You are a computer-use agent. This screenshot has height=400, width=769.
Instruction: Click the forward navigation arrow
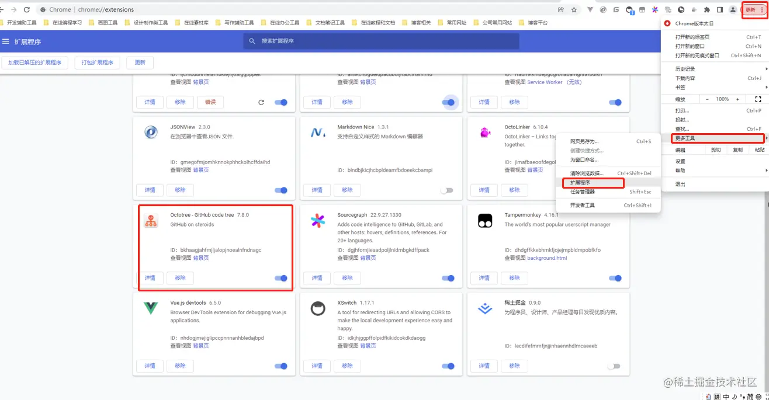(13, 9)
